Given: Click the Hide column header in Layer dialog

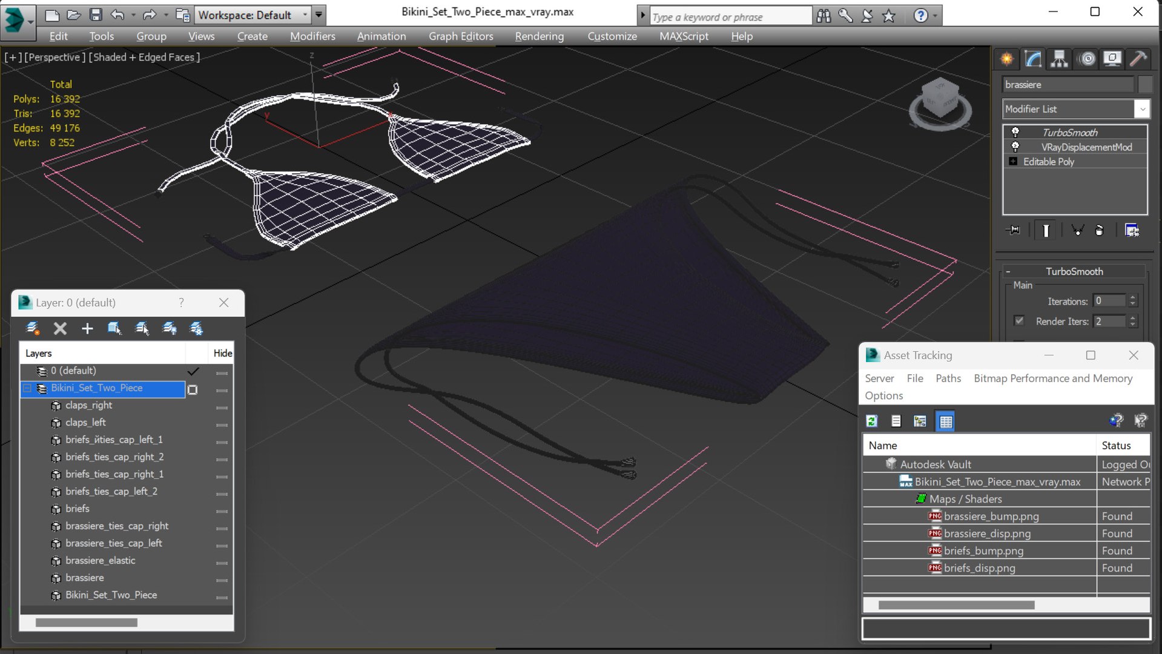Looking at the screenshot, I should click(x=222, y=353).
